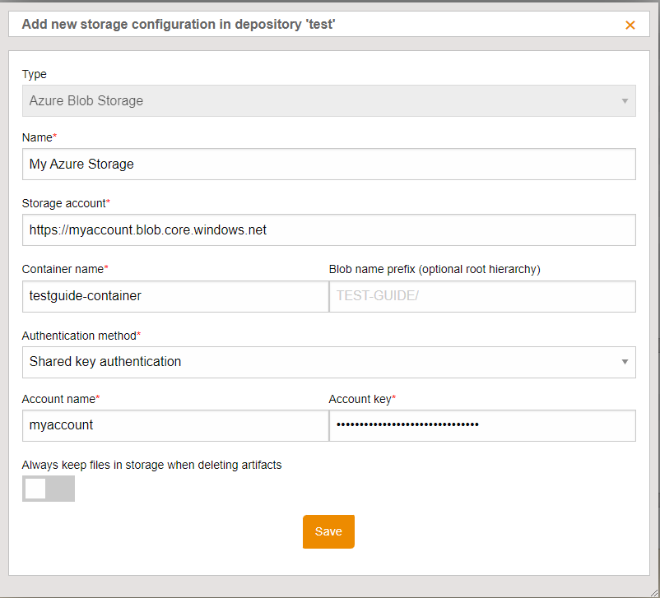Click into the Storage account URL field
The width and height of the screenshot is (660, 598).
[328, 230]
